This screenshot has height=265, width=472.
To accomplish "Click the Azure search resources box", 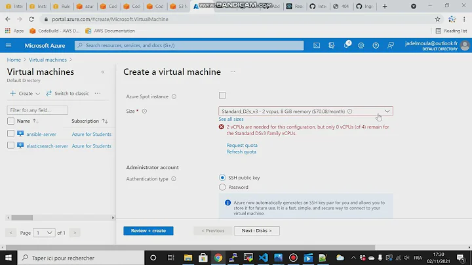I will [x=189, y=45].
